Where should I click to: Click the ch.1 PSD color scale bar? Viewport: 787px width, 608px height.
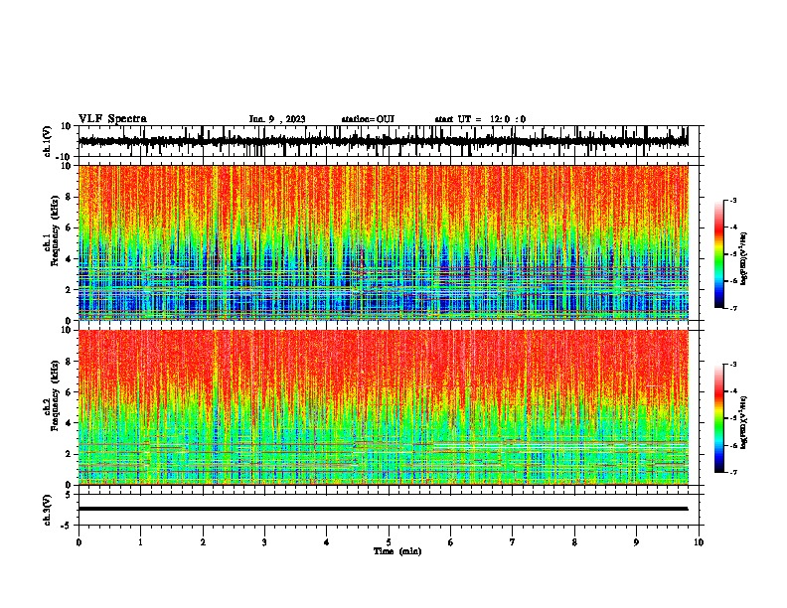click(719, 254)
